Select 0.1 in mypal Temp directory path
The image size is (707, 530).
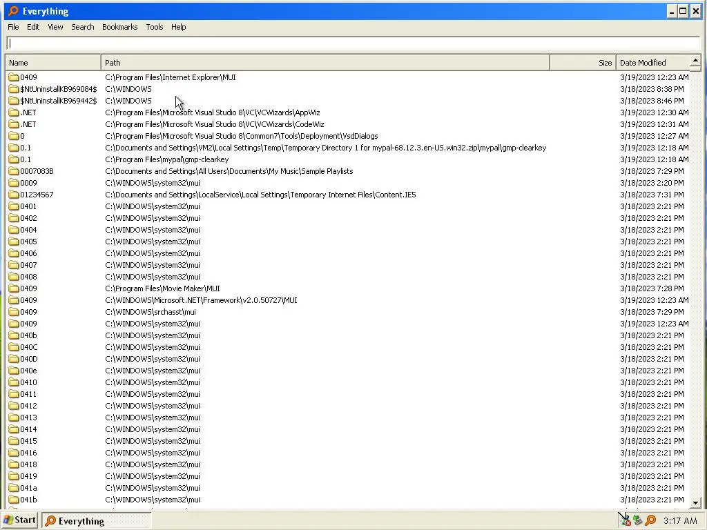pos(26,148)
